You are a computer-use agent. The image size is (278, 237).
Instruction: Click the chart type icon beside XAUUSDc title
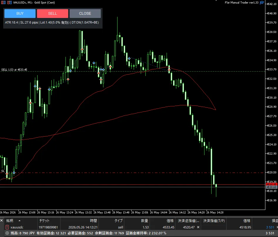click(x=9, y=2)
